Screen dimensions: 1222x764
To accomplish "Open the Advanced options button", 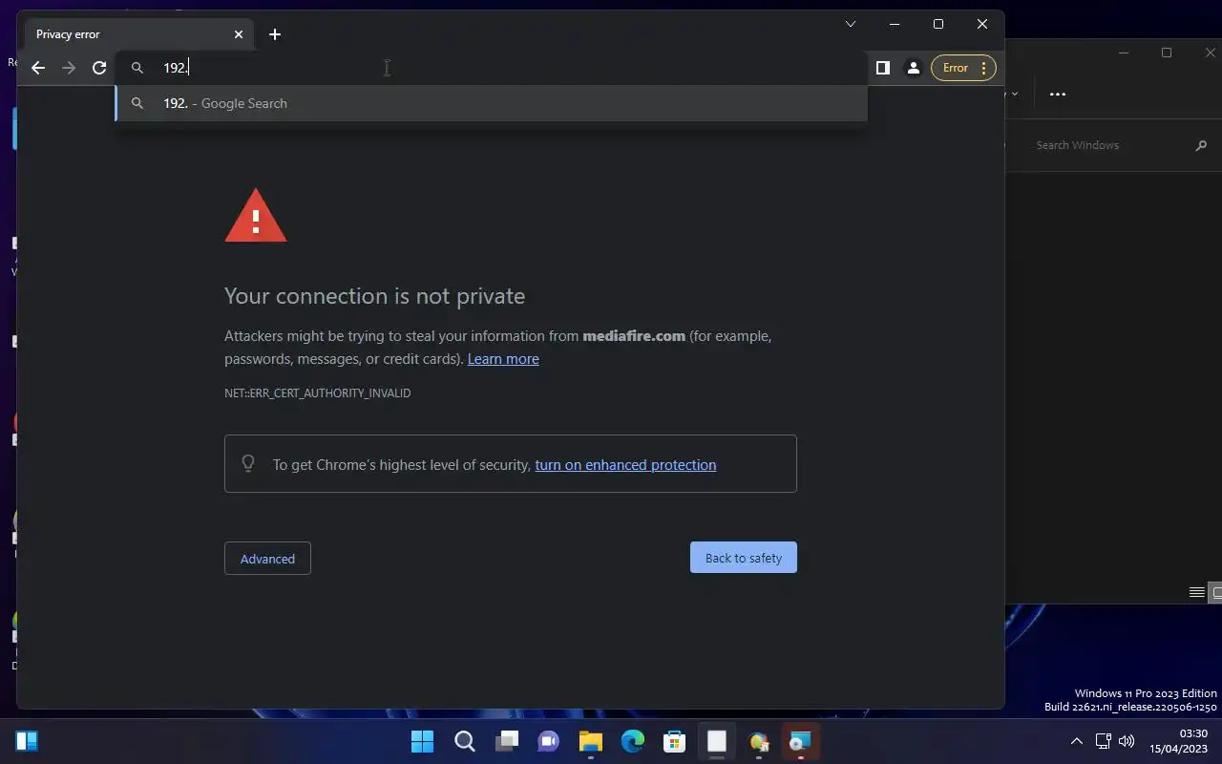I will click(267, 559).
